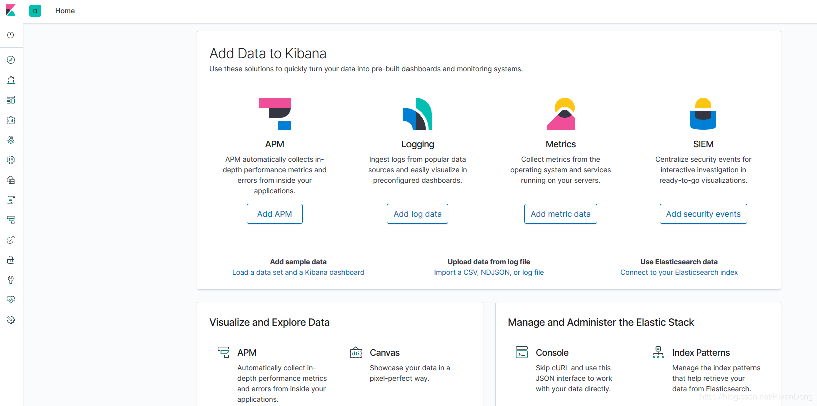
Task: Click the Add metric data button
Action: [x=561, y=214]
